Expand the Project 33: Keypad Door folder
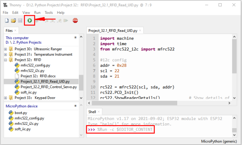This screenshot has width=242, height=145. (6, 98)
